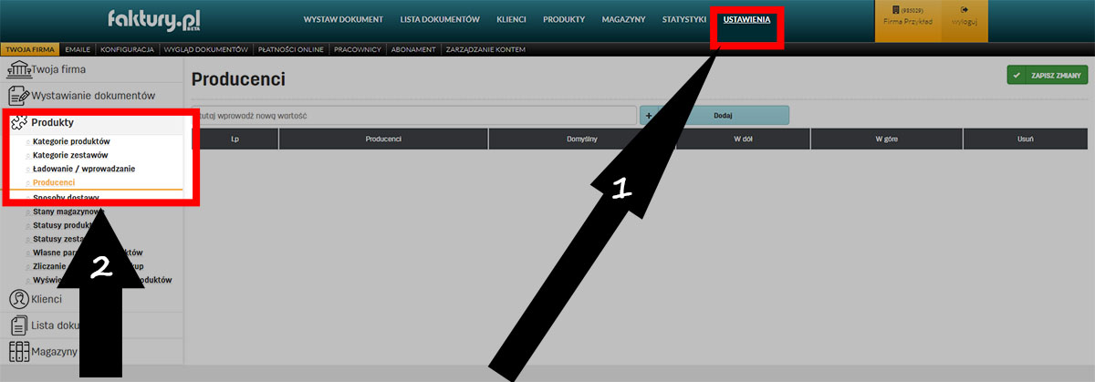
Task: Open the Ustawienia top menu
Action: click(746, 19)
